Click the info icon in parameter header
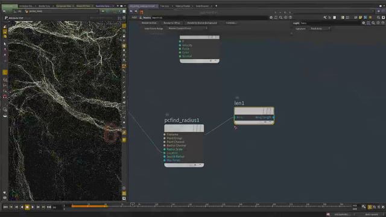The width and height of the screenshot is (386, 217). coord(286,17)
